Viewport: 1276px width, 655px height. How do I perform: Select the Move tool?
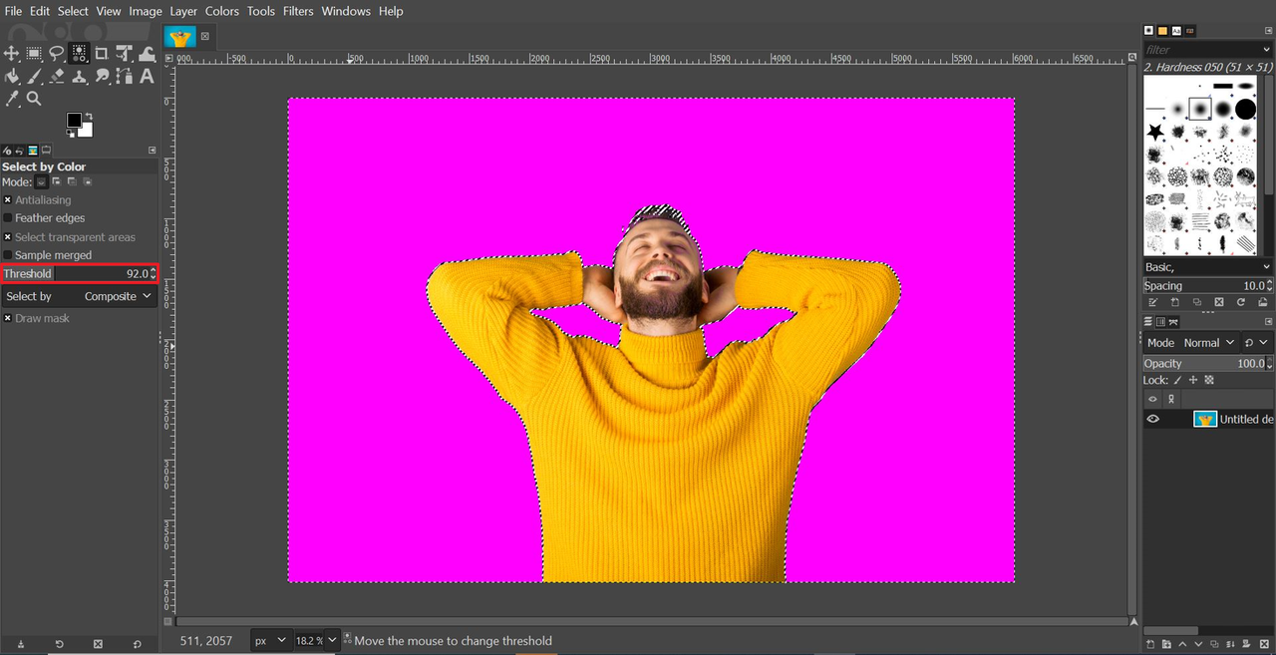12,53
